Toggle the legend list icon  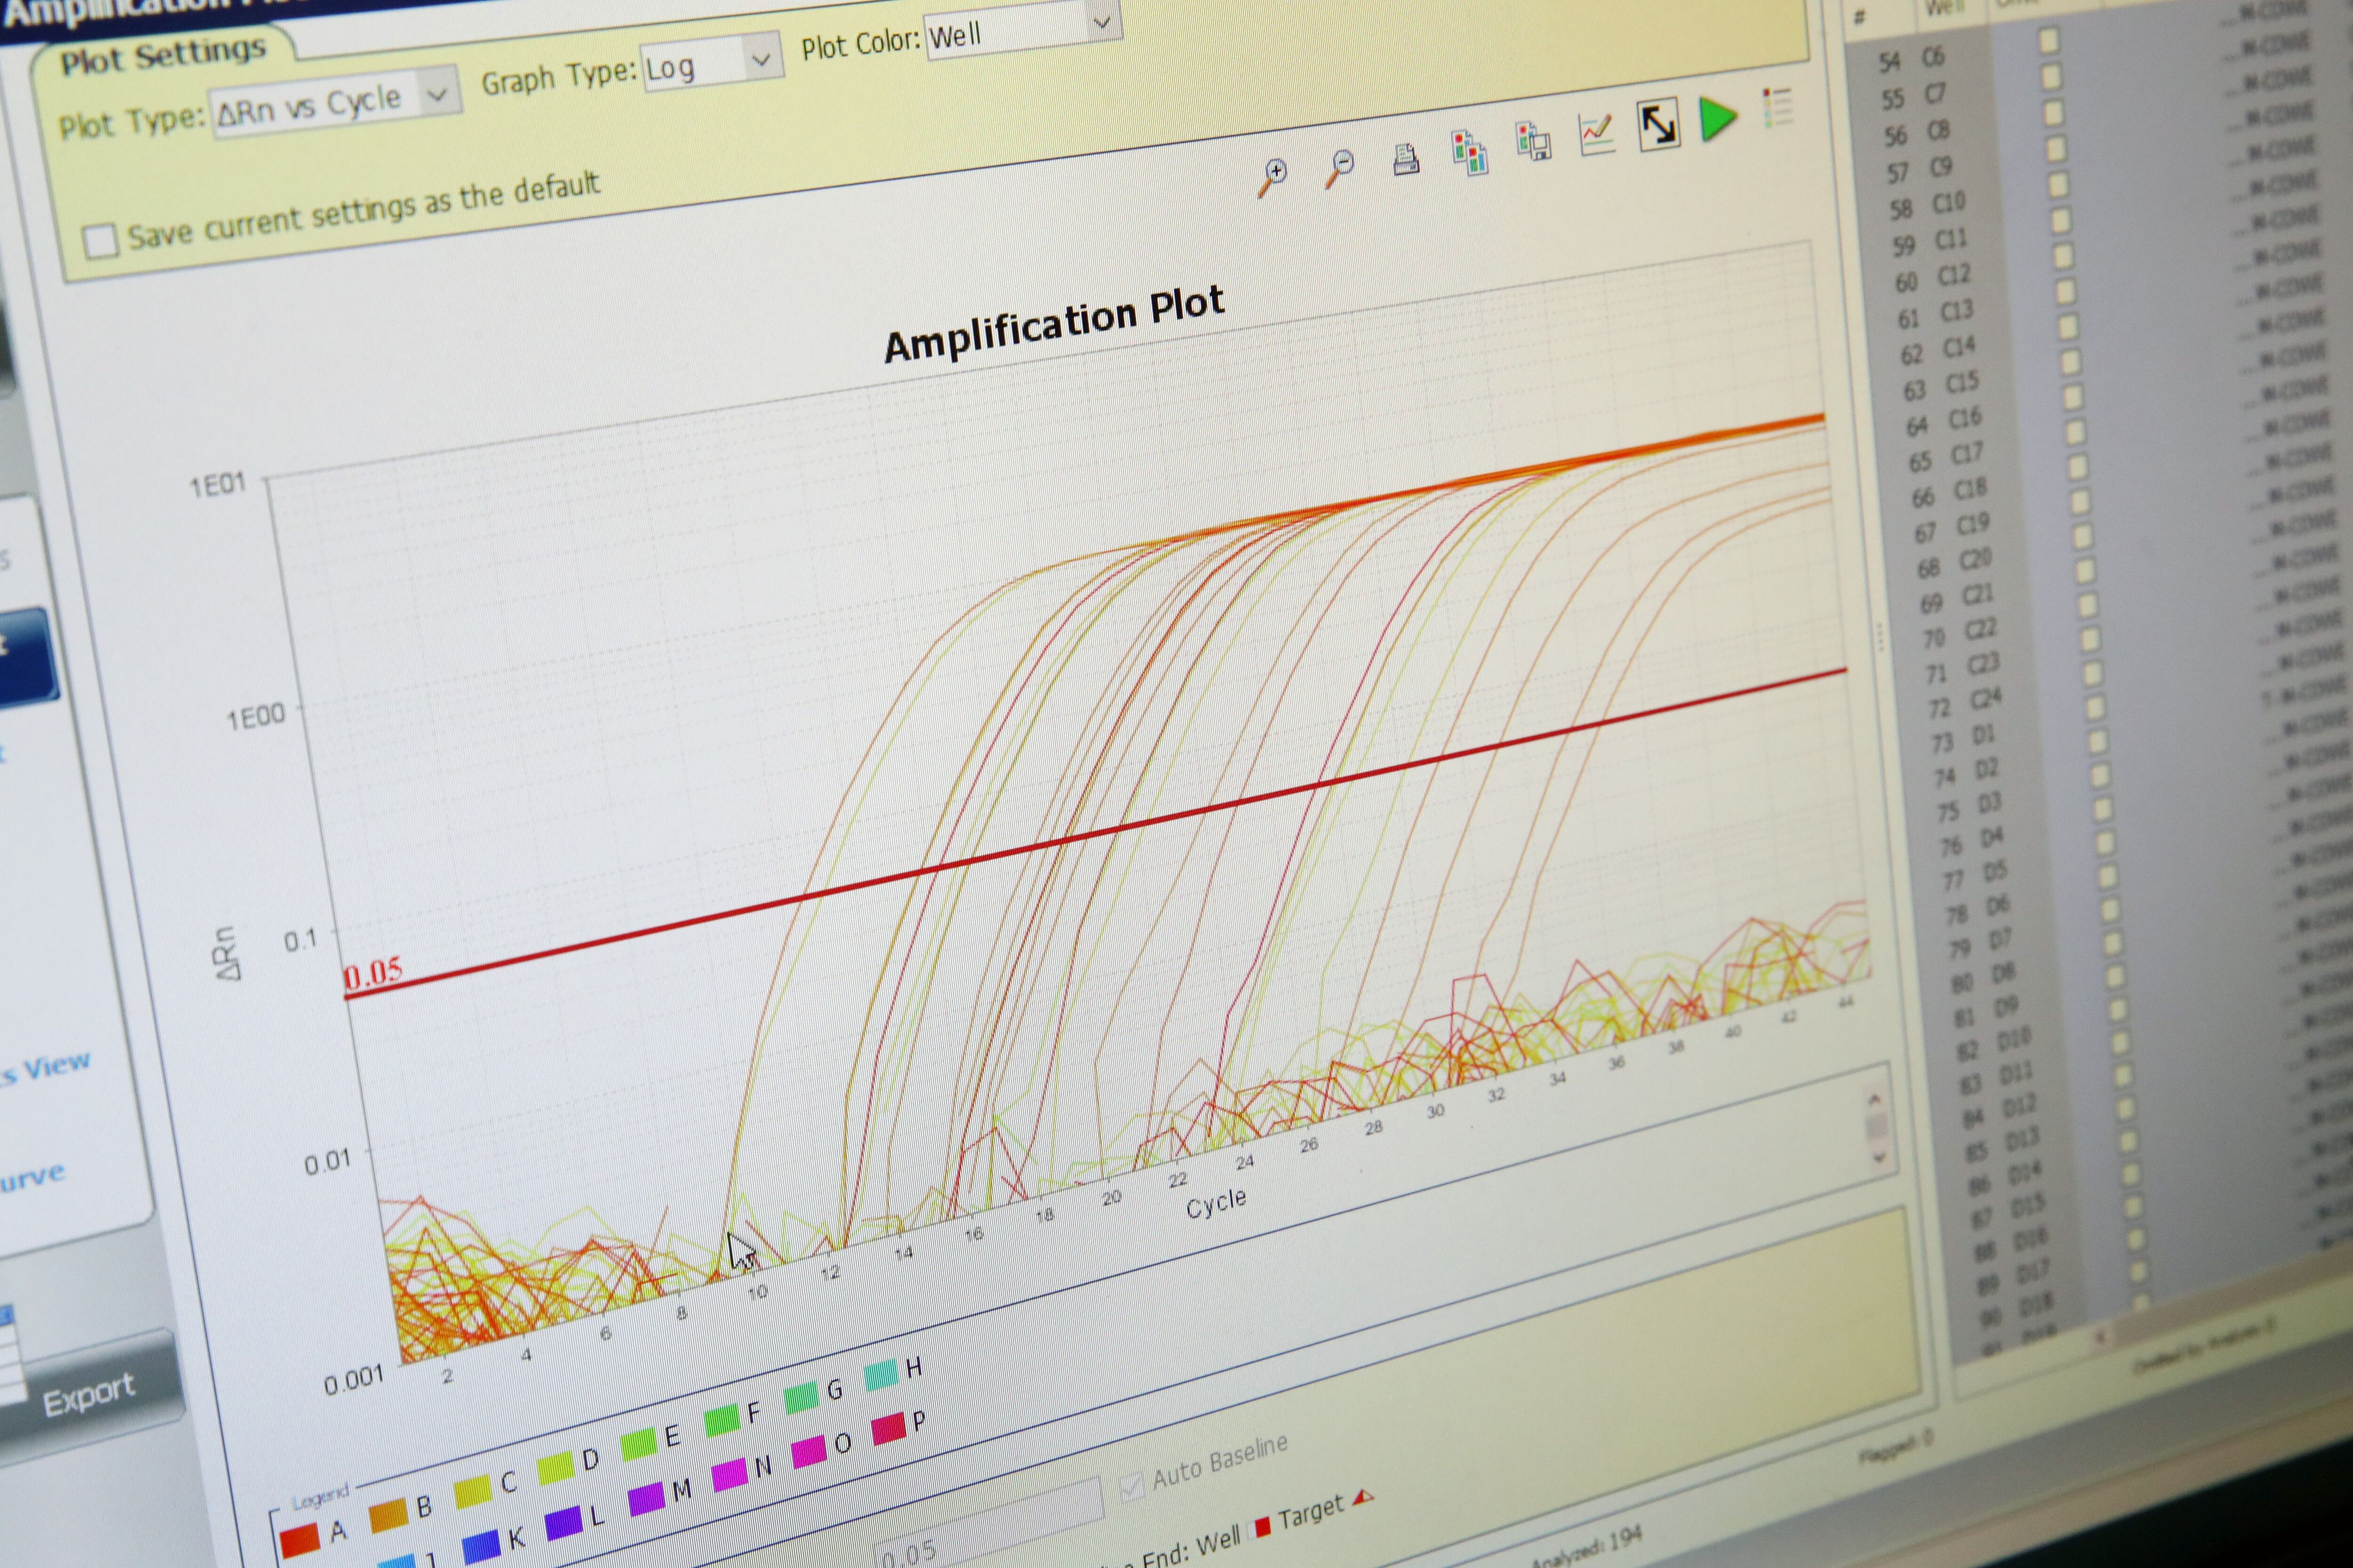click(1777, 108)
